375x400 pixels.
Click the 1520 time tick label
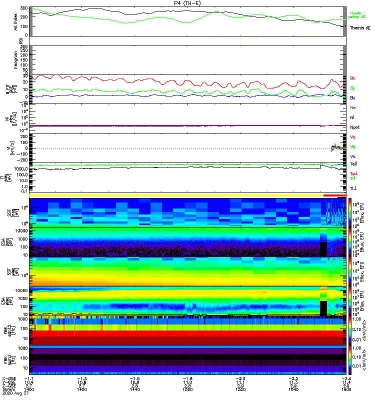240,389
